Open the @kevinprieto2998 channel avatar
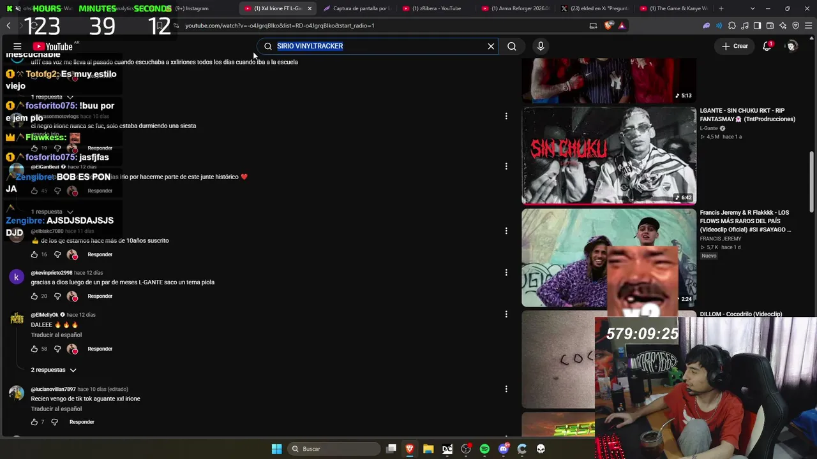 click(x=16, y=277)
